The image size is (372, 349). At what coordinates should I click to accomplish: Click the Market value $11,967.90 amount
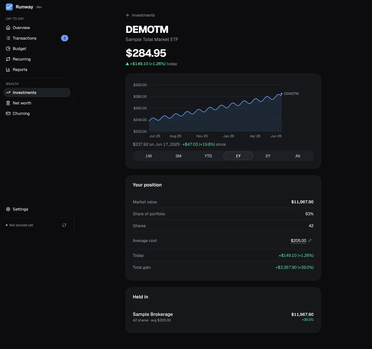point(302,202)
